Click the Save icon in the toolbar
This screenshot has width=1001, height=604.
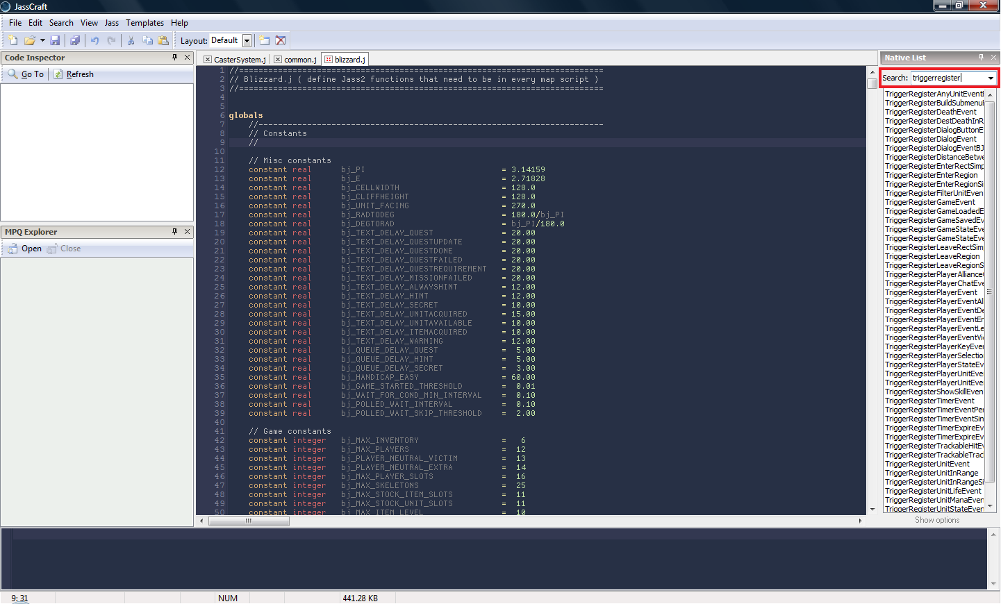click(56, 41)
